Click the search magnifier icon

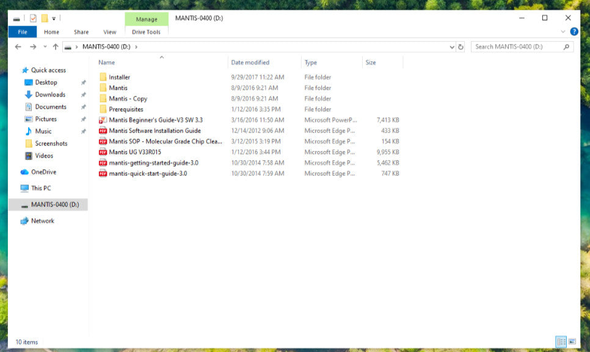566,46
